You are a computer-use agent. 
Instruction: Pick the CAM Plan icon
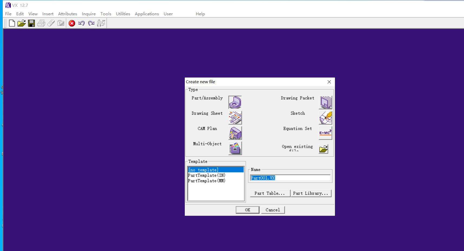click(x=235, y=133)
